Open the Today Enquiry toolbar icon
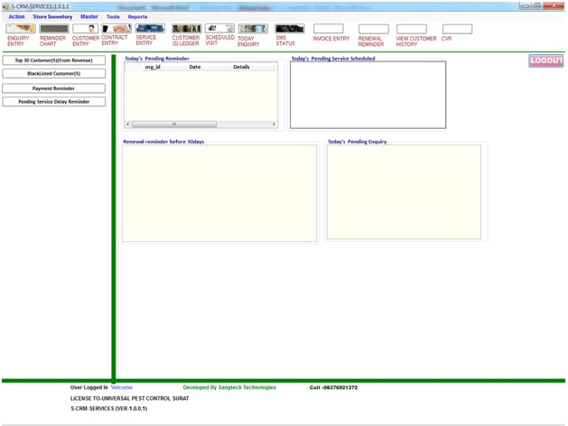The image size is (568, 426). [253, 29]
